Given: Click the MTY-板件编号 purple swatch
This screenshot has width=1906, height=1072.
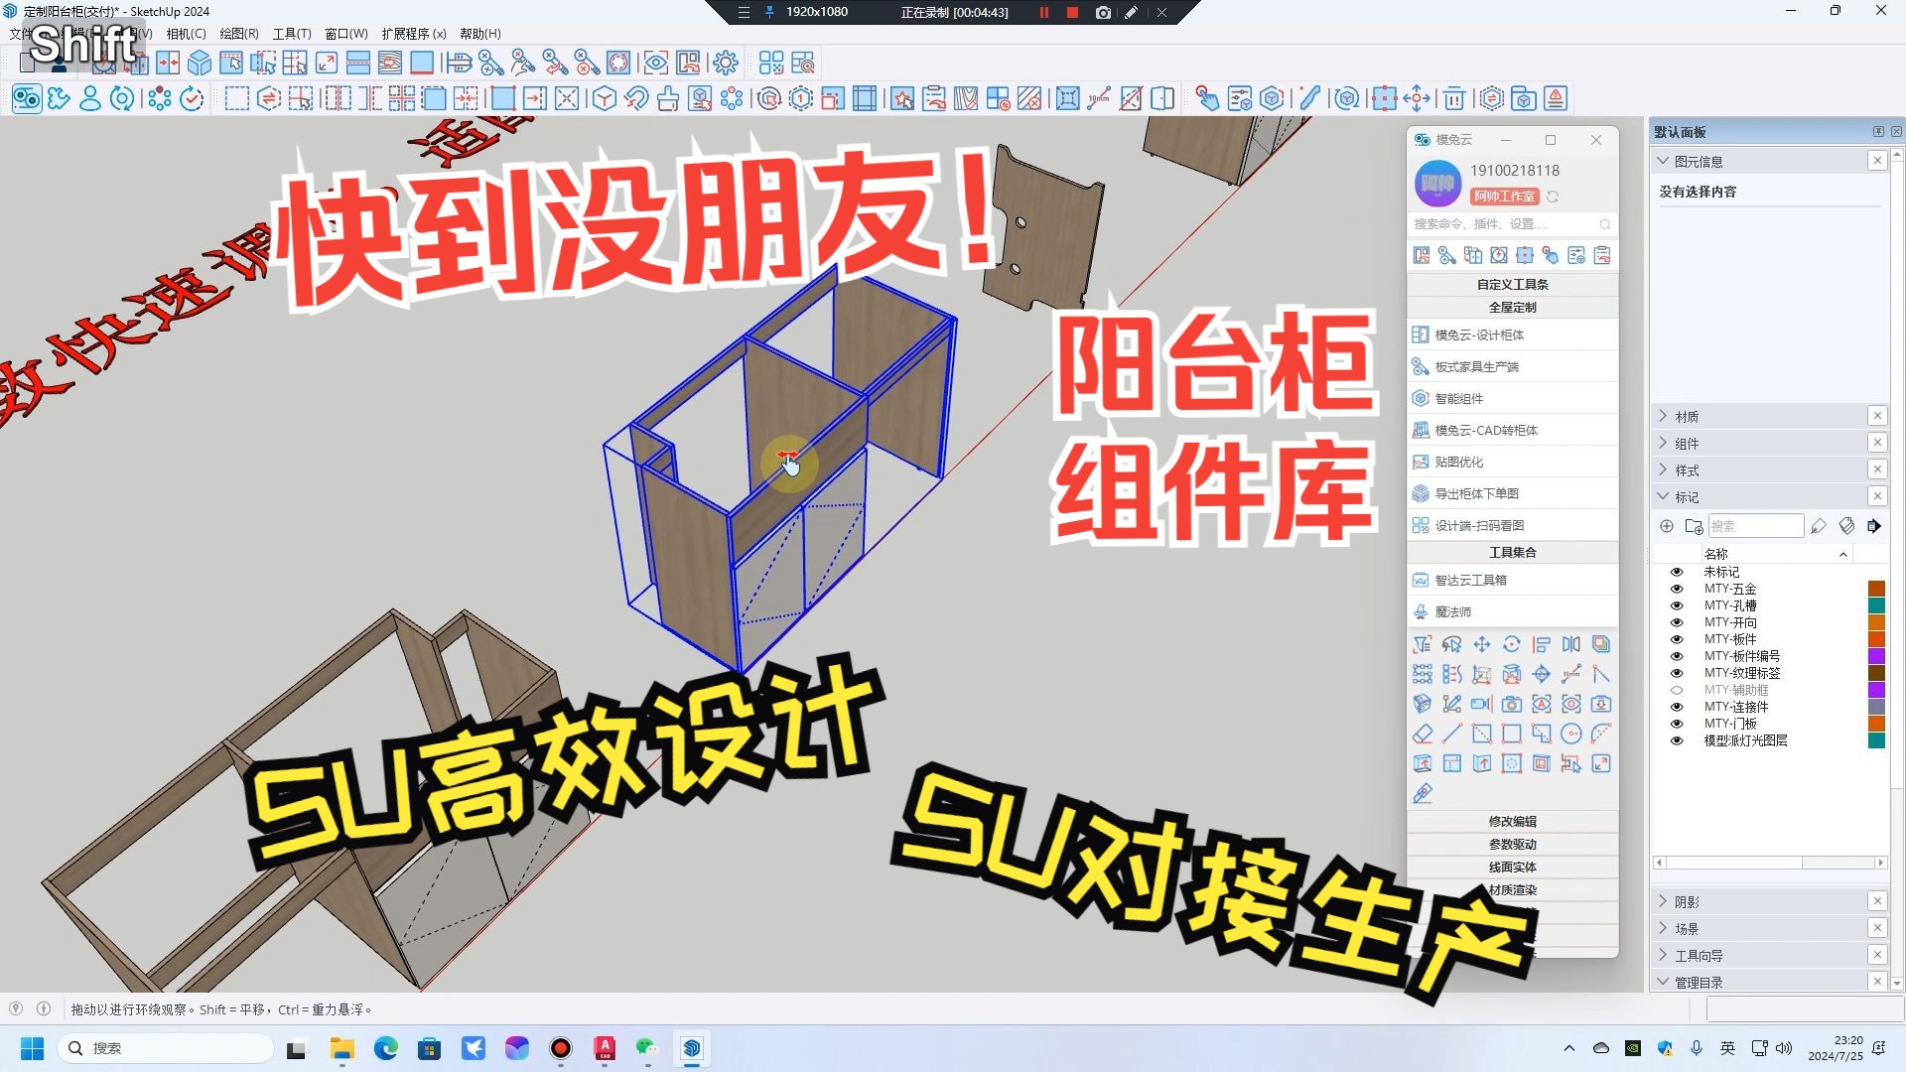Looking at the screenshot, I should 1876,656.
